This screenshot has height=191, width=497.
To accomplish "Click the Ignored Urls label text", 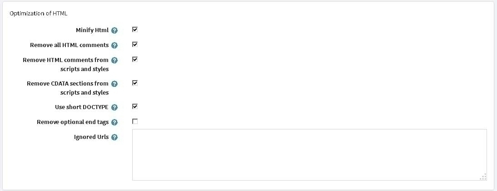I will point(91,137).
